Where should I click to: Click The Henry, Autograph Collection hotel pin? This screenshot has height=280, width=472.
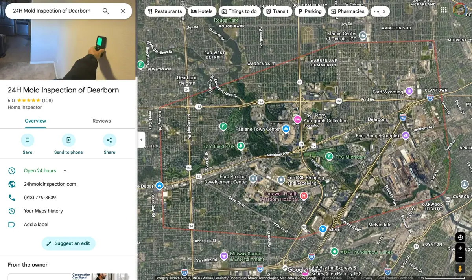pos(297,119)
